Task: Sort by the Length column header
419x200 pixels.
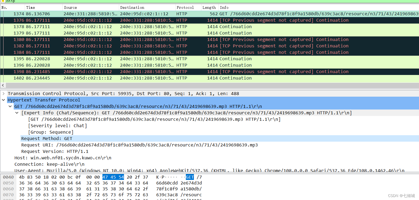Action: click(209, 7)
